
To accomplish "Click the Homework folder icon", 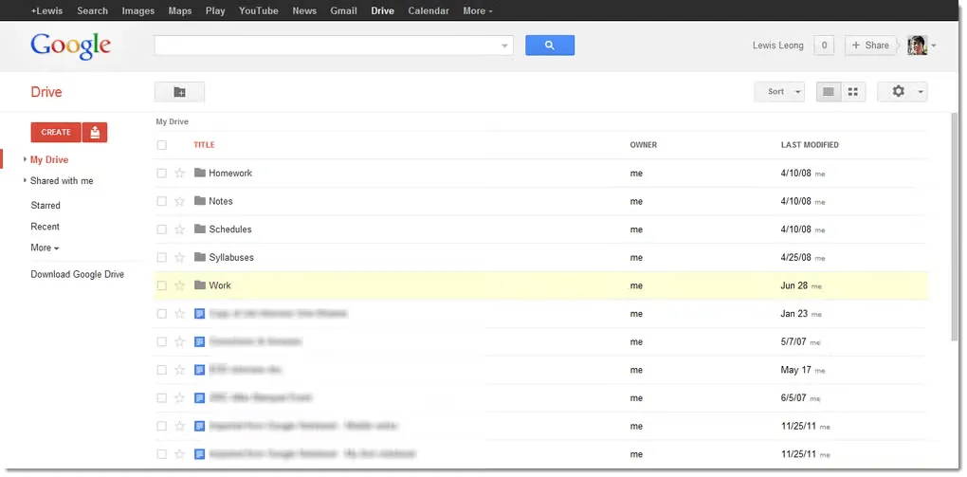I will [x=199, y=173].
